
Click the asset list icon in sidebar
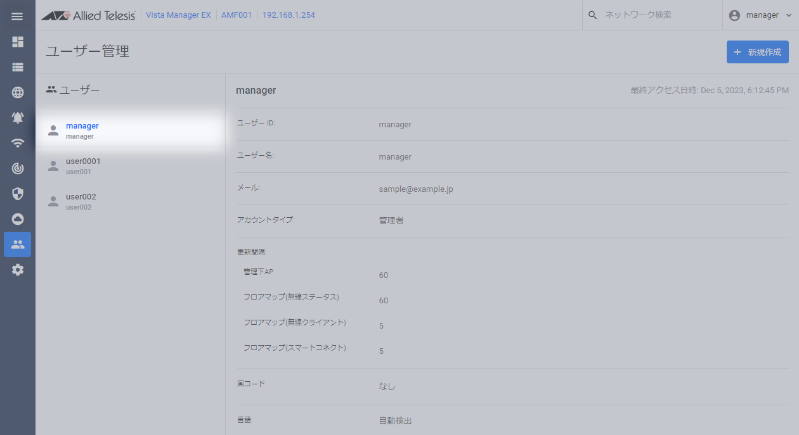(x=18, y=67)
